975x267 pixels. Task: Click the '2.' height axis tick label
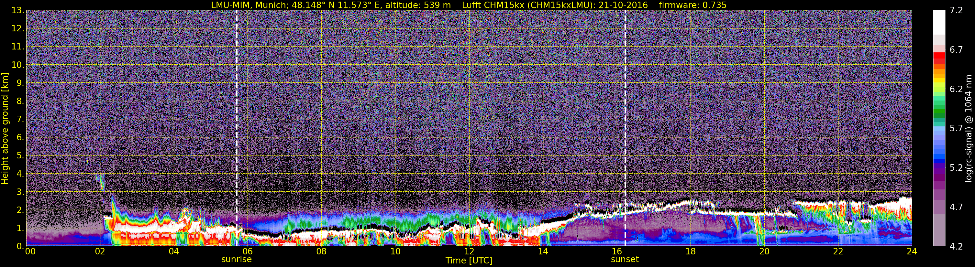coord(20,210)
